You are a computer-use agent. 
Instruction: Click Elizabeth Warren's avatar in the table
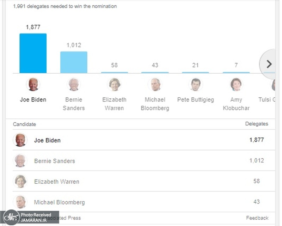(20, 181)
